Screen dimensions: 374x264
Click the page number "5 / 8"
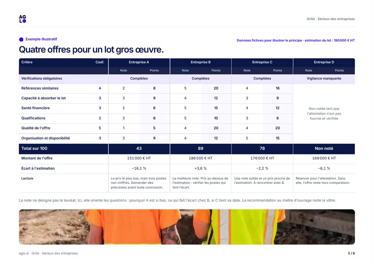351,253
